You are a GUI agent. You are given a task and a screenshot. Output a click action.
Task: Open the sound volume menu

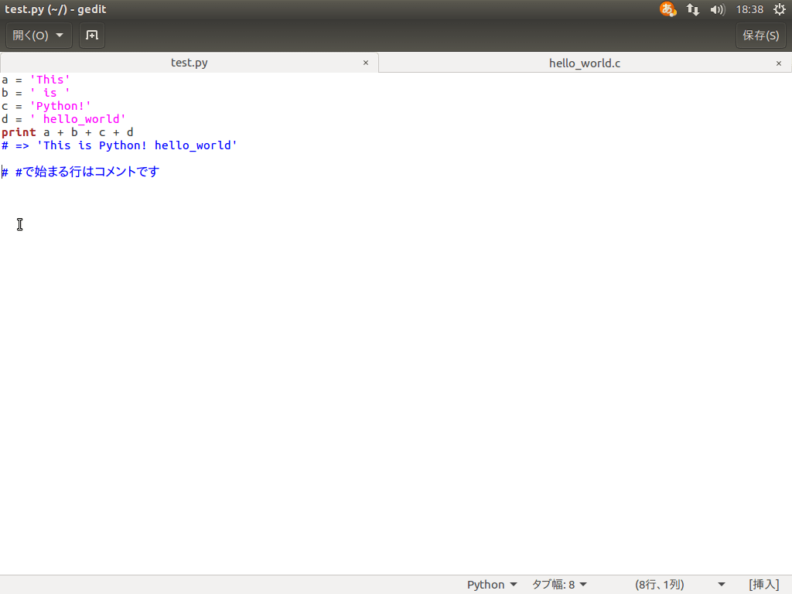click(717, 9)
